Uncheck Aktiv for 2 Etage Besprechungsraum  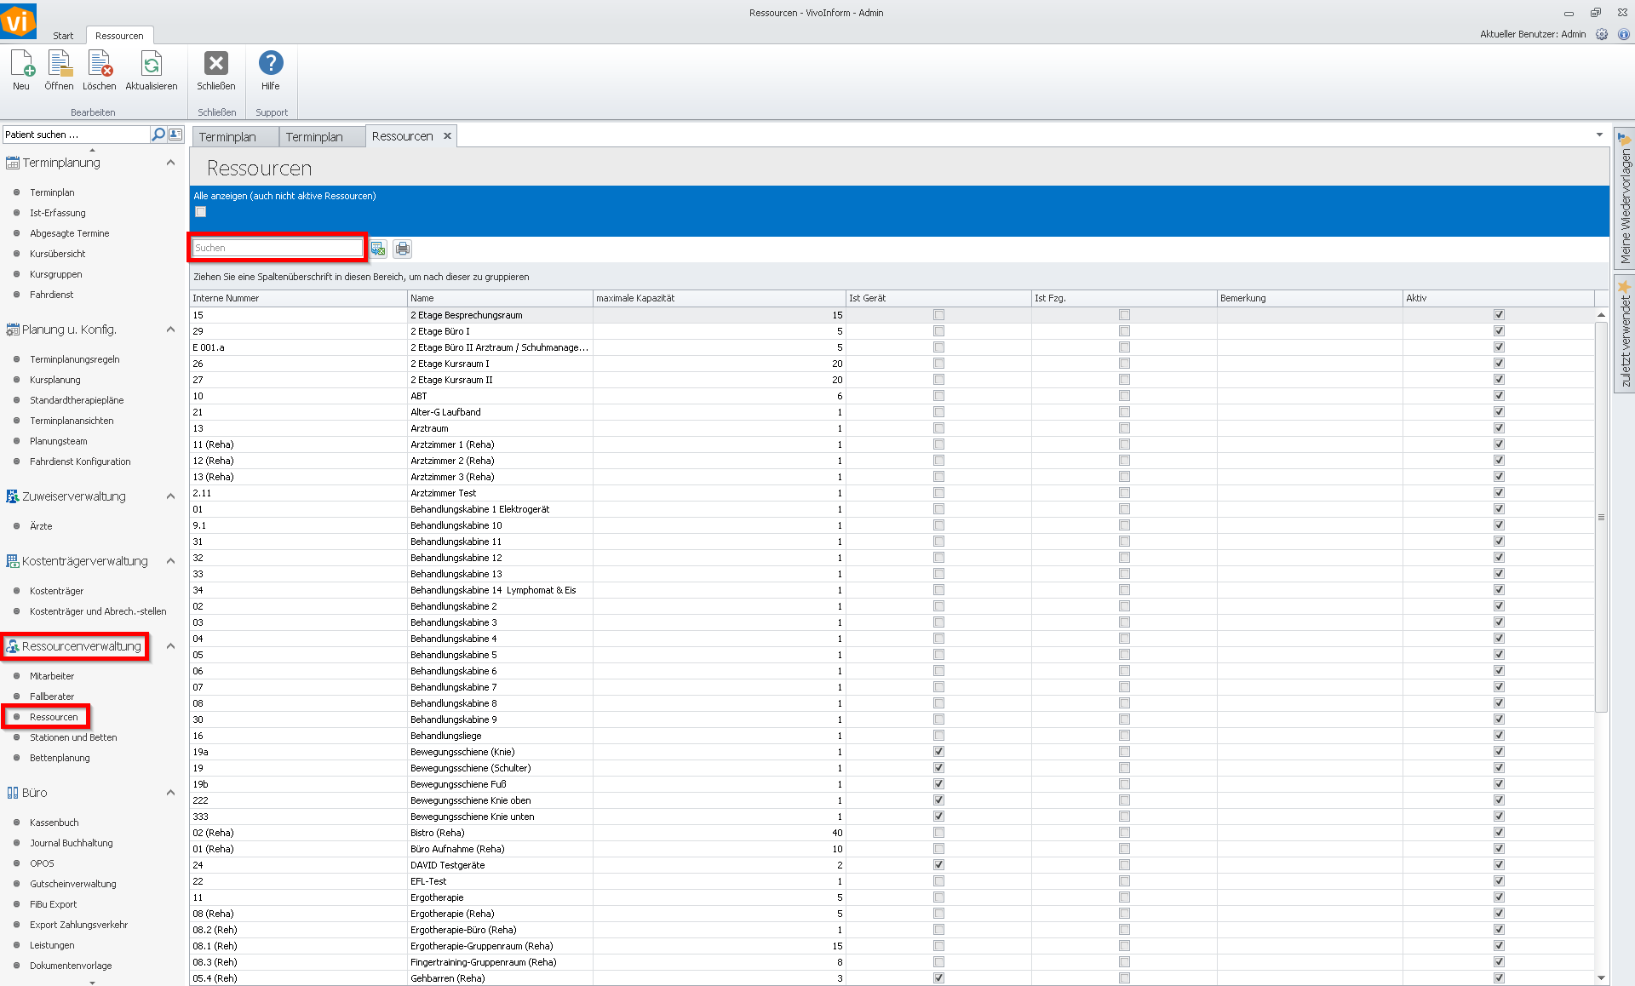coord(1499,315)
